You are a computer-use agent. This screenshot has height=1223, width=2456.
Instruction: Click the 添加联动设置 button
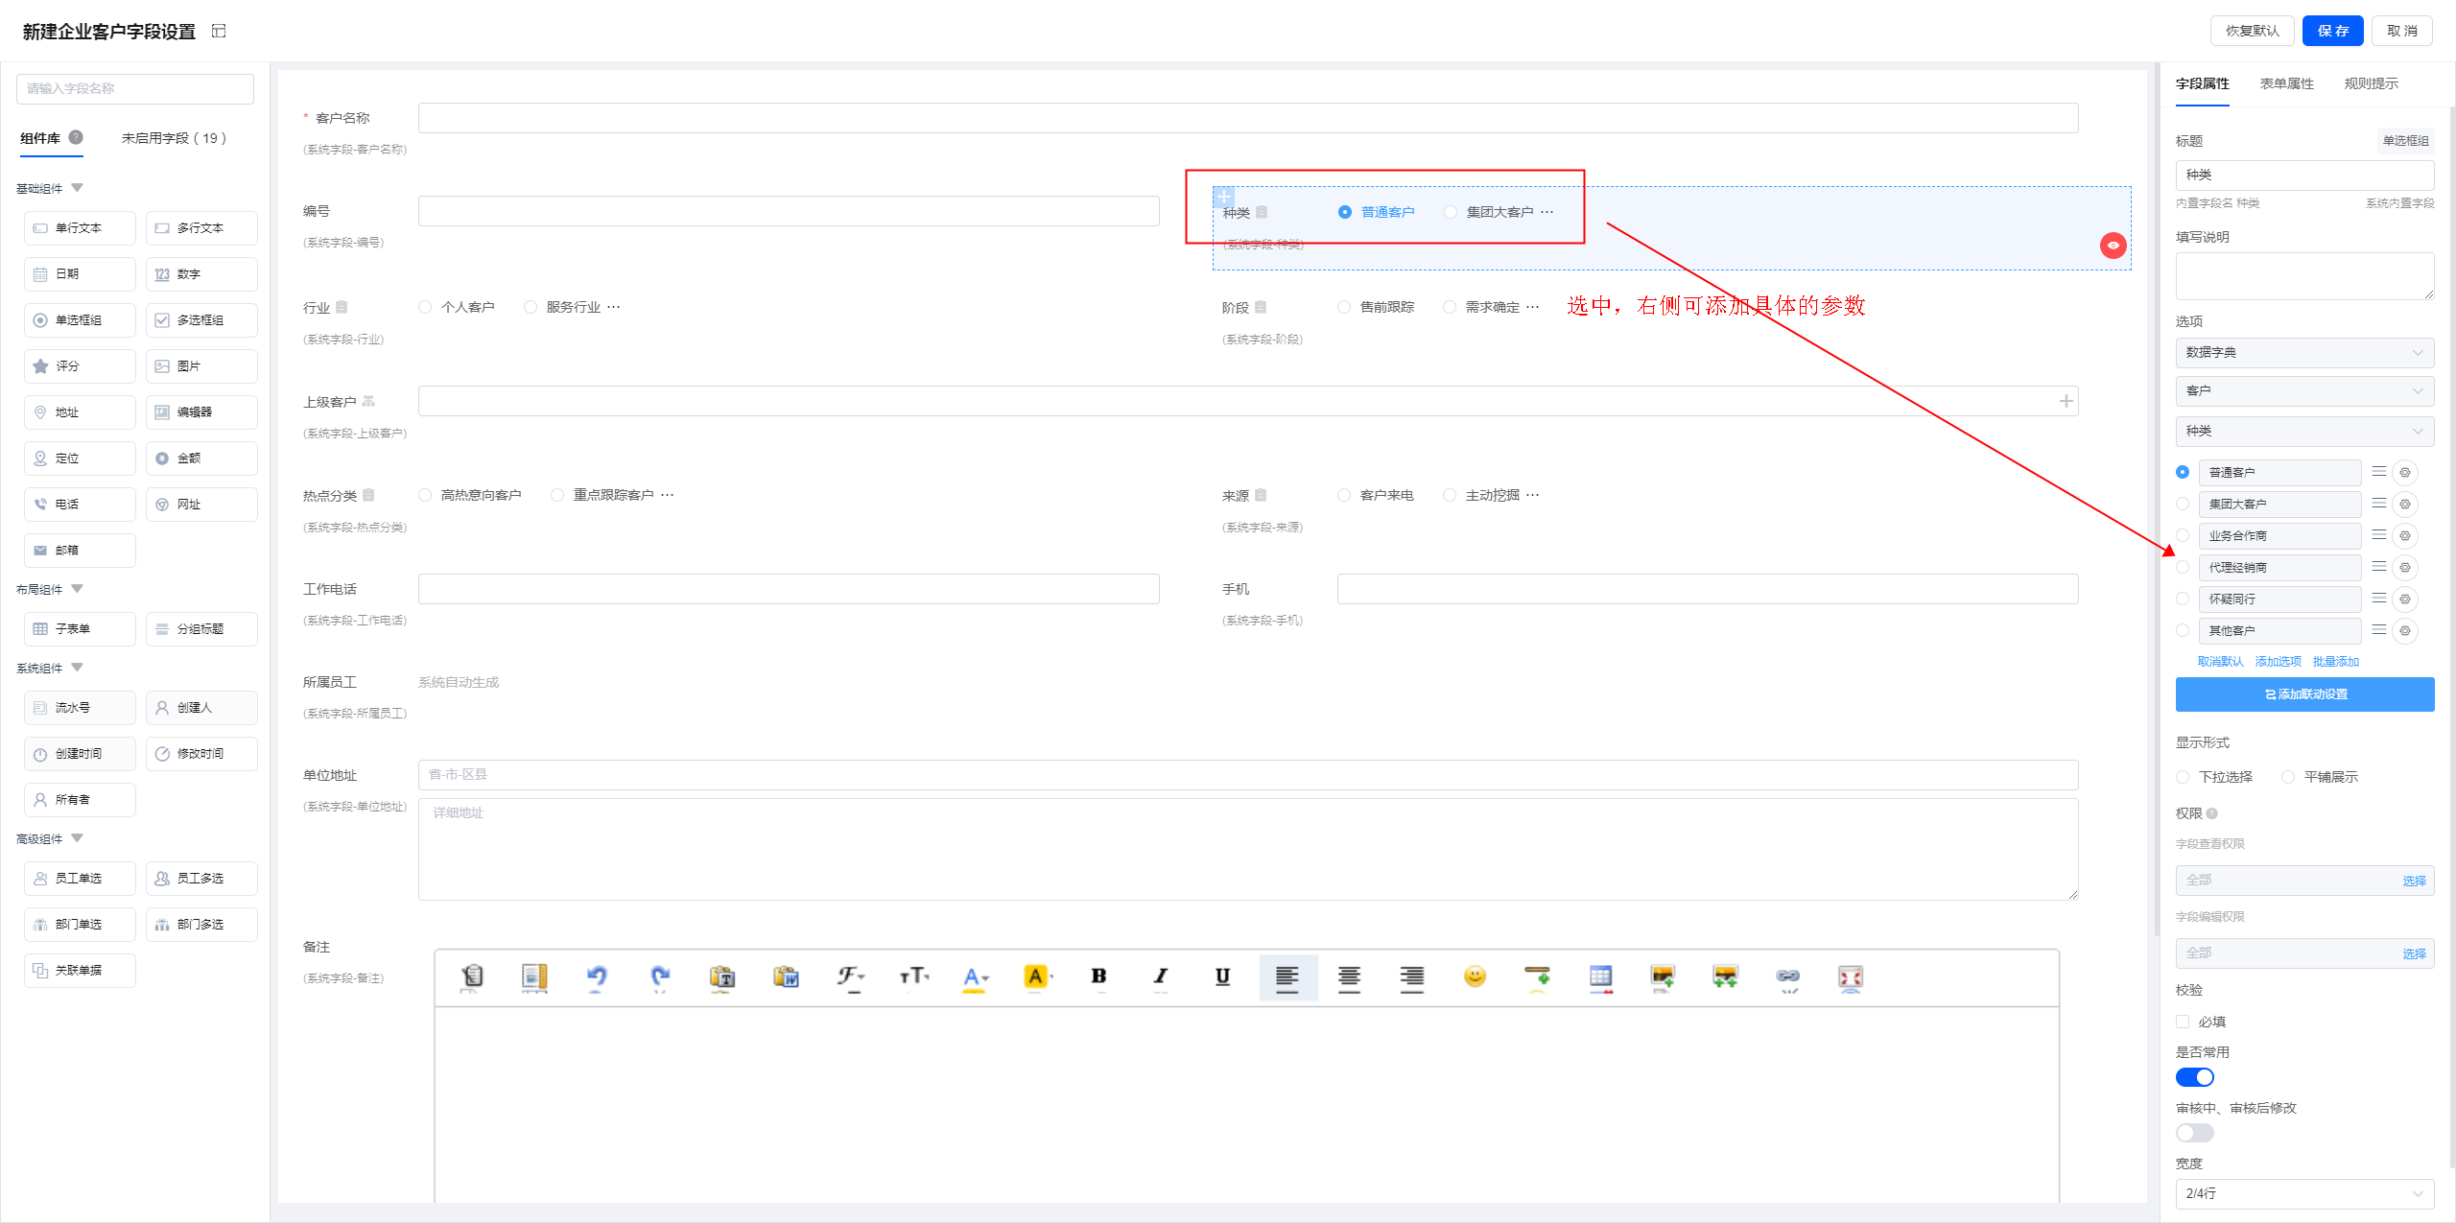click(x=2304, y=694)
